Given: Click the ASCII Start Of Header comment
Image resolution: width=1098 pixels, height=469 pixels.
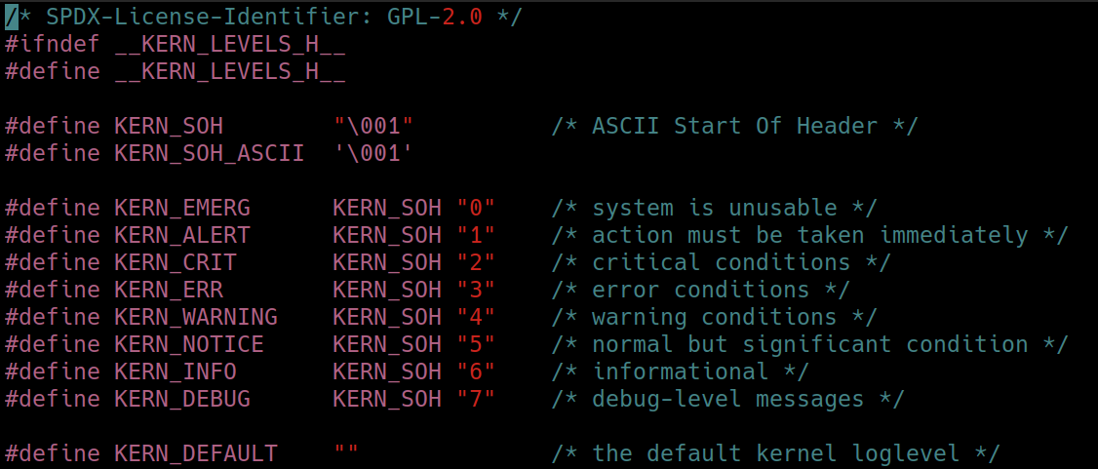Looking at the screenshot, I should coord(733,127).
